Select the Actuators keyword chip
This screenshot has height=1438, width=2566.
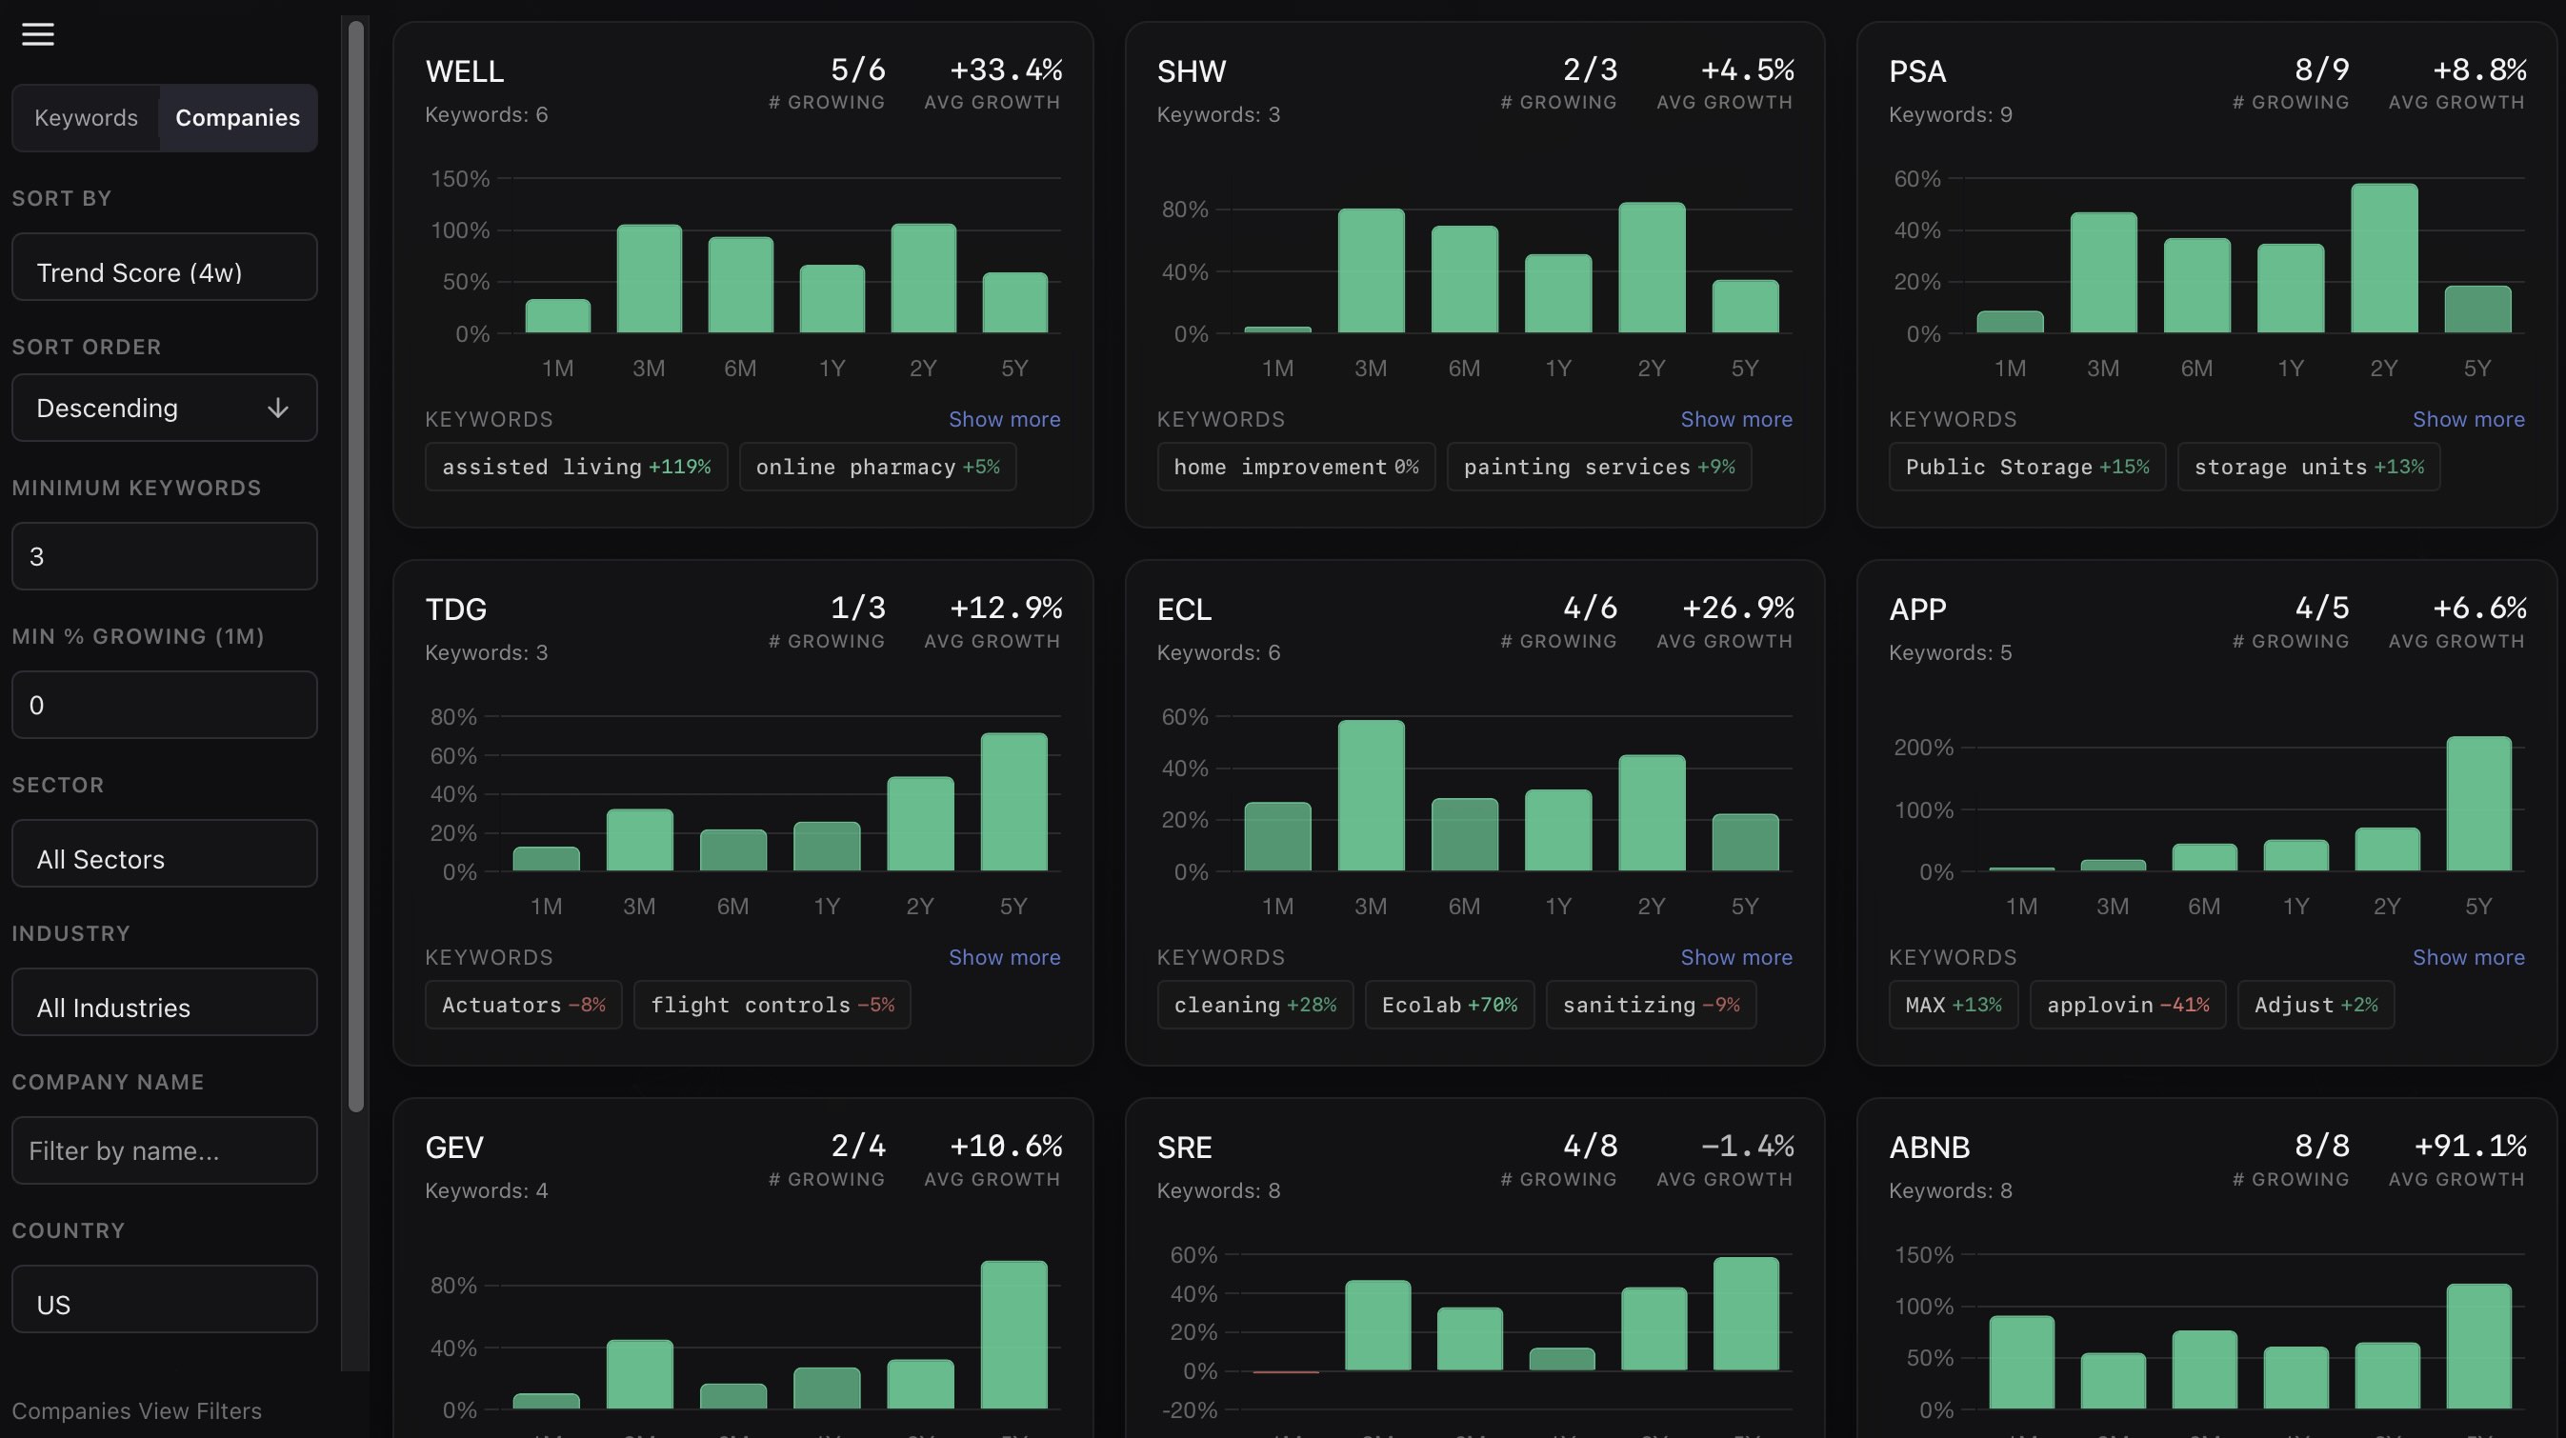523,1005
